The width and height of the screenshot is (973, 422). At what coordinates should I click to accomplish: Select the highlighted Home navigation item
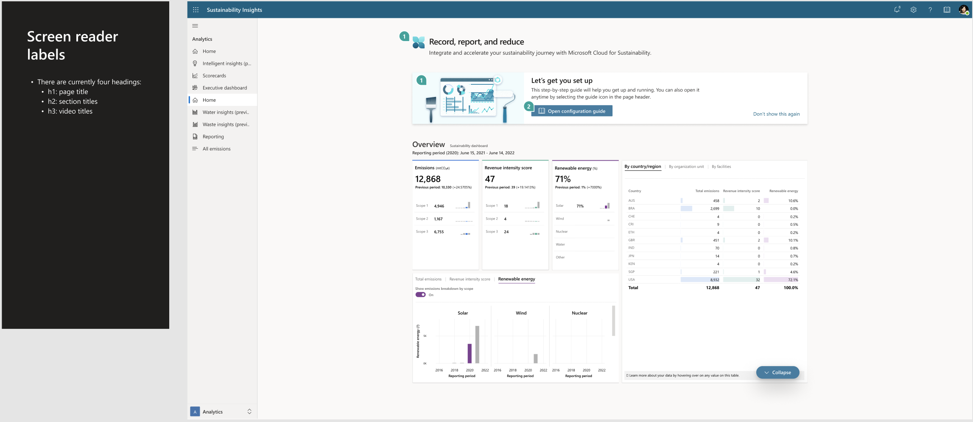(x=222, y=100)
